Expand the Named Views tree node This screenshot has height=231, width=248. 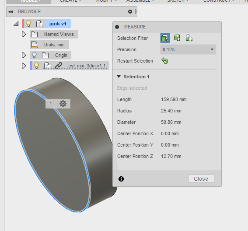click(24, 34)
